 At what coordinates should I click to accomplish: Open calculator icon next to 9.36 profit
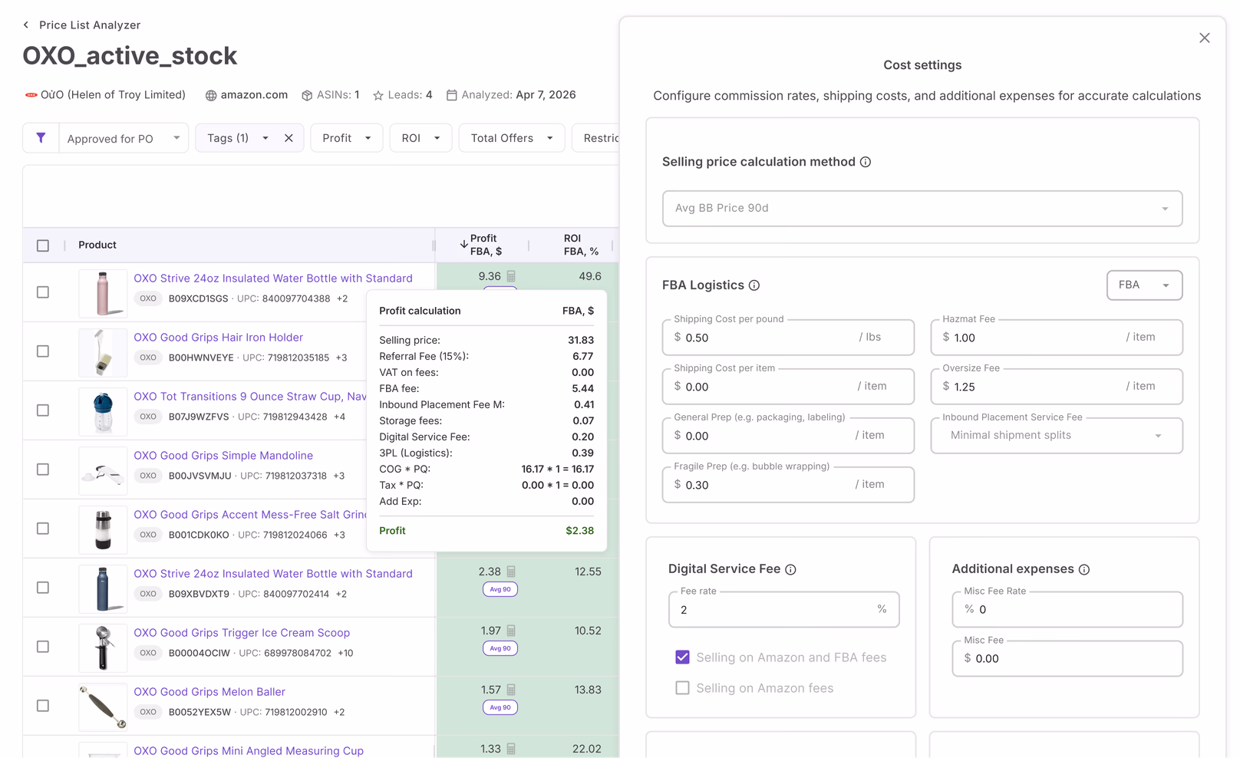(x=511, y=276)
